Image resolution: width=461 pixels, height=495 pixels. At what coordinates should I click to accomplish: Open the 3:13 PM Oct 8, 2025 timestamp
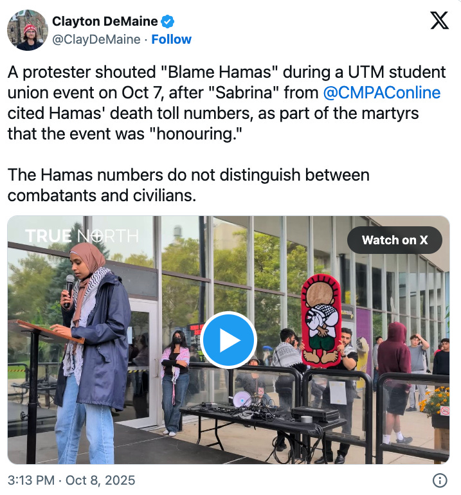(71, 480)
